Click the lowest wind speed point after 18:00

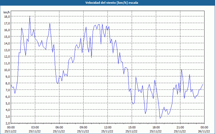(160, 118)
